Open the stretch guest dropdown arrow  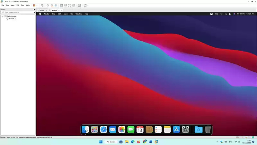click(88, 5)
